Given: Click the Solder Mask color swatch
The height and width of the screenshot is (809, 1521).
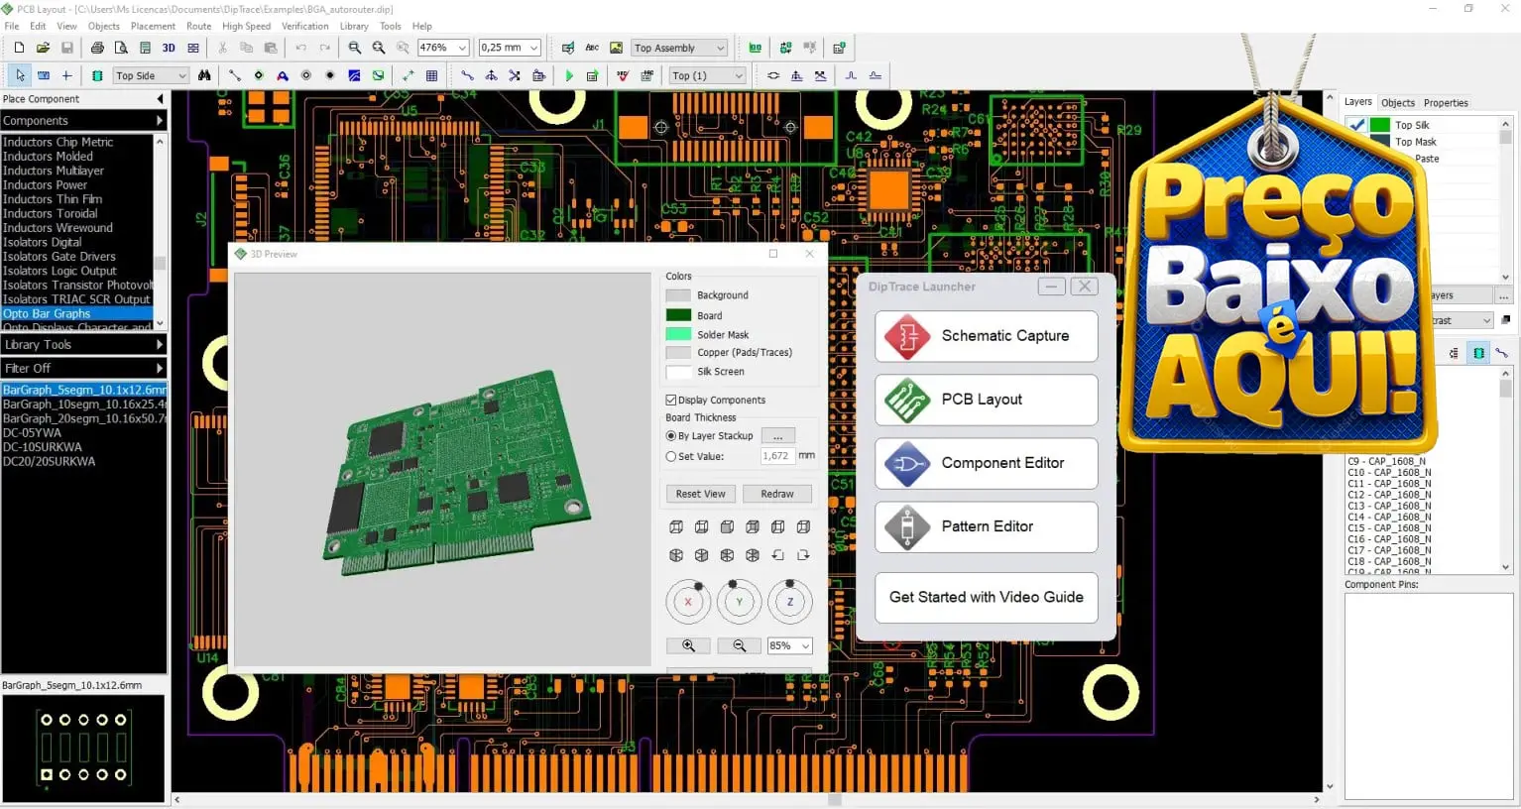Looking at the screenshot, I should click(678, 335).
